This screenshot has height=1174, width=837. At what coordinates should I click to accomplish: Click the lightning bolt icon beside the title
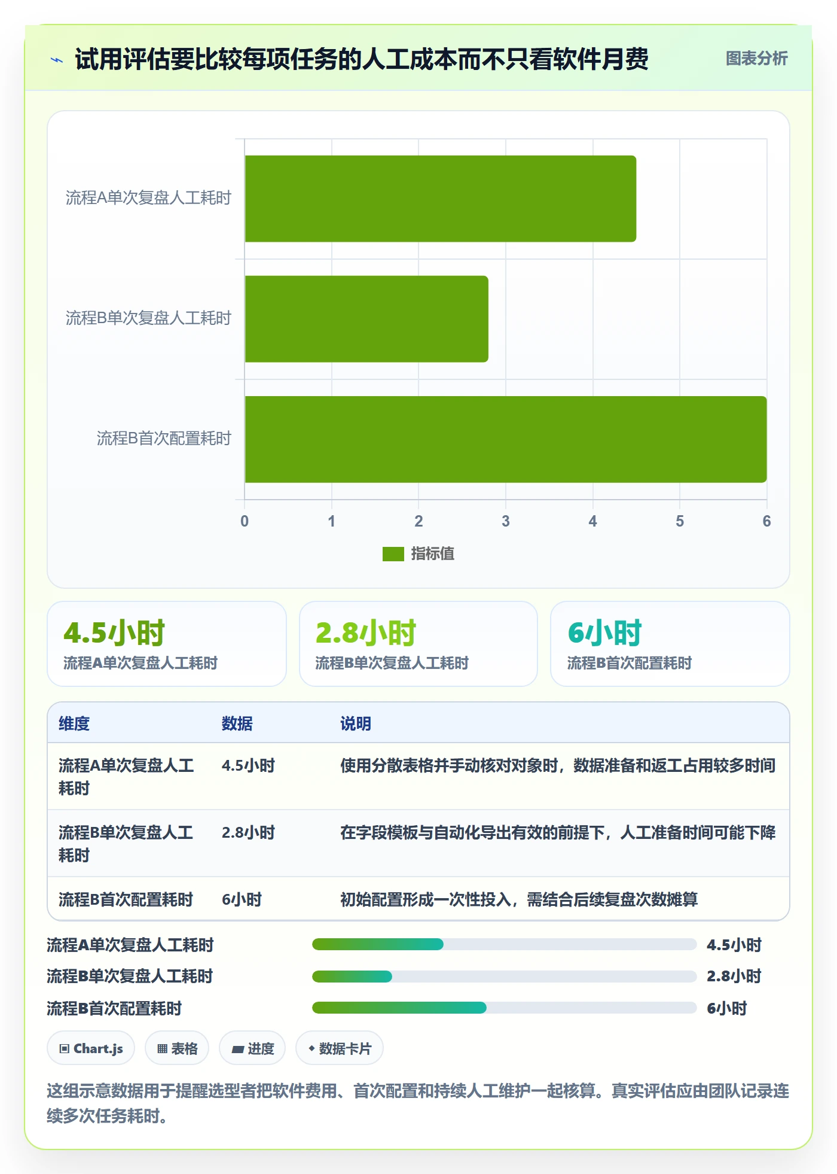coord(57,60)
